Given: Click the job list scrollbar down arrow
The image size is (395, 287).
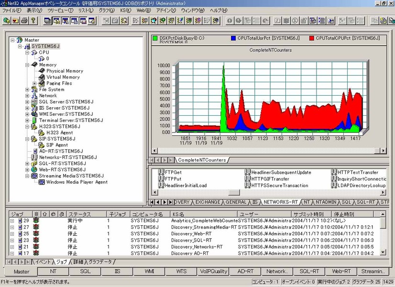Looking at the screenshot, I should tap(383, 252).
